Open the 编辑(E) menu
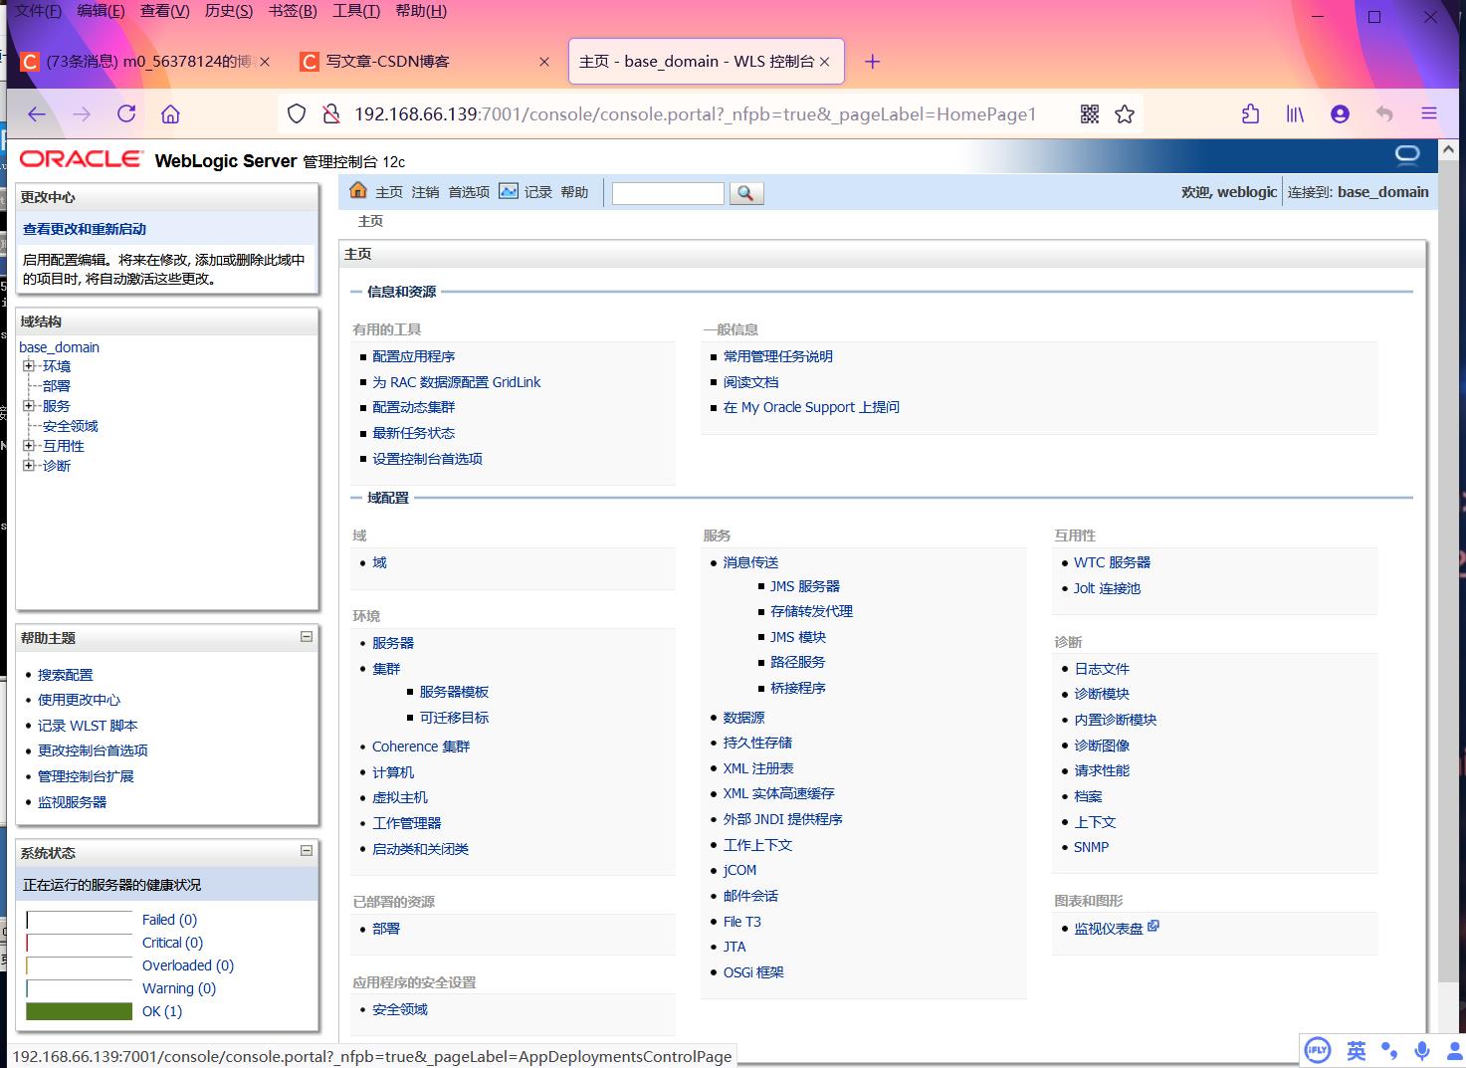Viewport: 1466px width, 1068px height. pyautogui.click(x=101, y=11)
